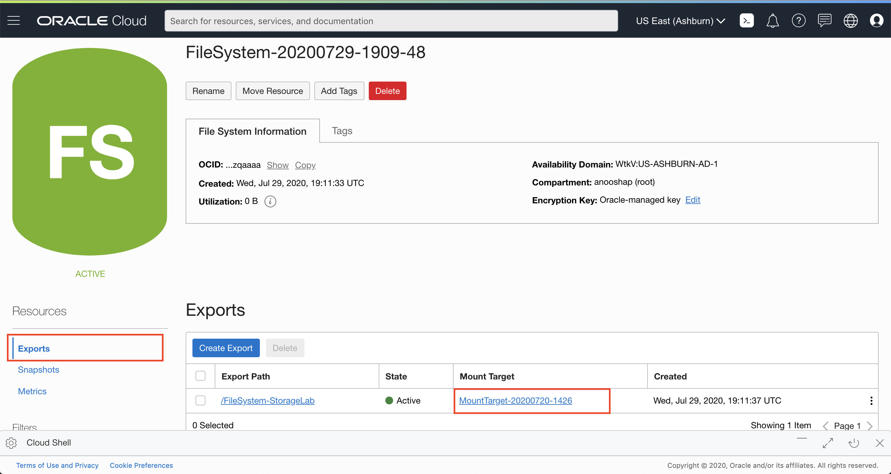Open the export row three-dot actions menu

point(871,400)
